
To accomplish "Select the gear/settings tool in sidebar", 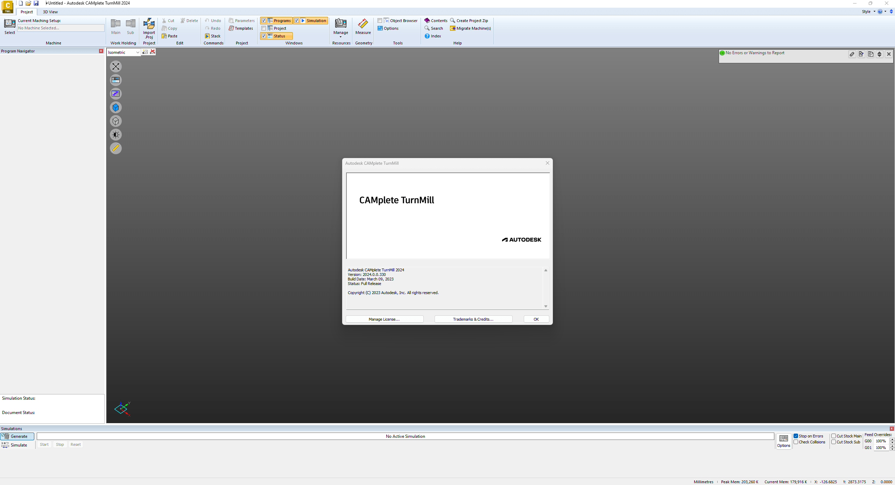I will pos(115,134).
